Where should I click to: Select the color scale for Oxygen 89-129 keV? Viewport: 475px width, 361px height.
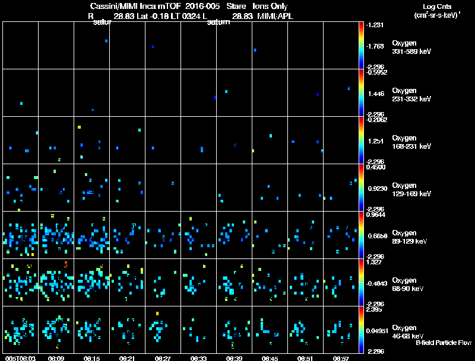(361, 235)
